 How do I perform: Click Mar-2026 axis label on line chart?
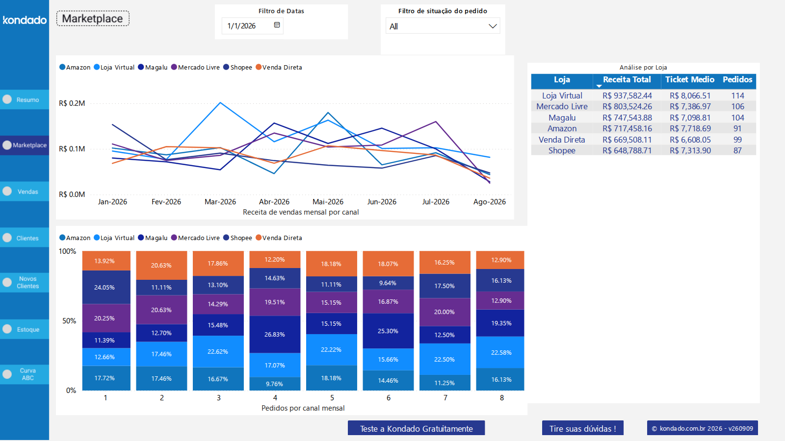tap(220, 202)
